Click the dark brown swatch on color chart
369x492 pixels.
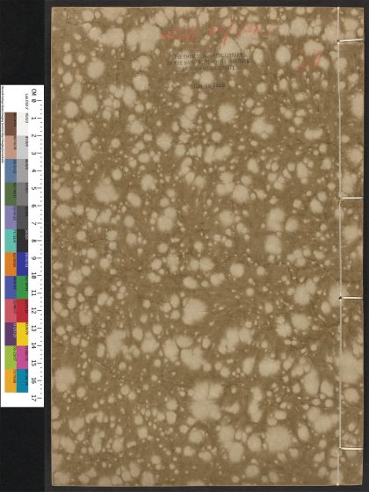(x=11, y=124)
